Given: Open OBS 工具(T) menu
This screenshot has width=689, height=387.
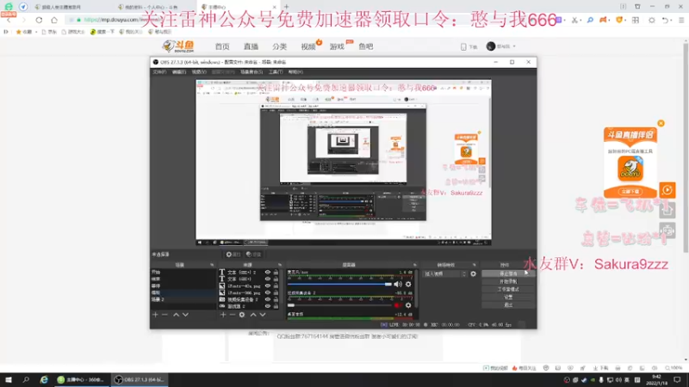Looking at the screenshot, I should coord(276,72).
